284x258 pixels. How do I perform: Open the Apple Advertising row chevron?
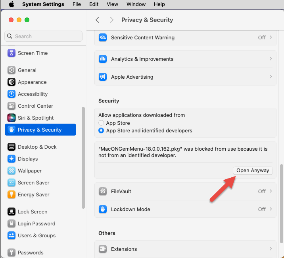271,77
